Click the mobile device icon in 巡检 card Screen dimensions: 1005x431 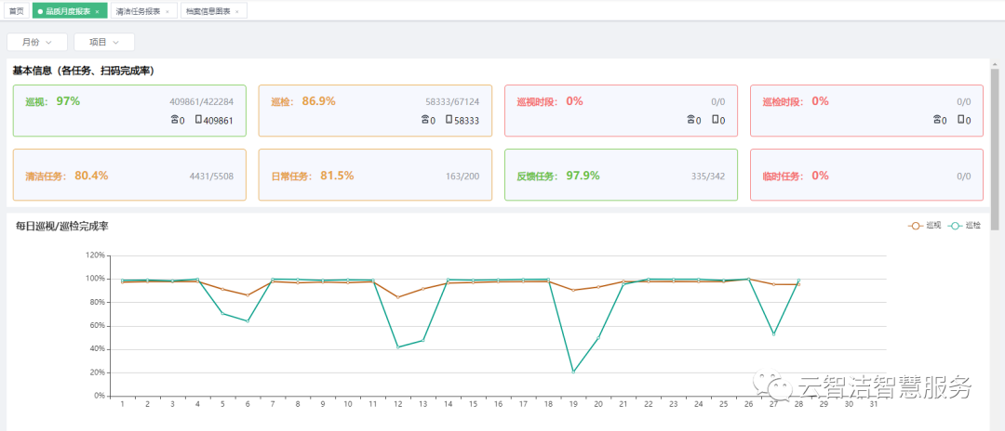tap(449, 120)
